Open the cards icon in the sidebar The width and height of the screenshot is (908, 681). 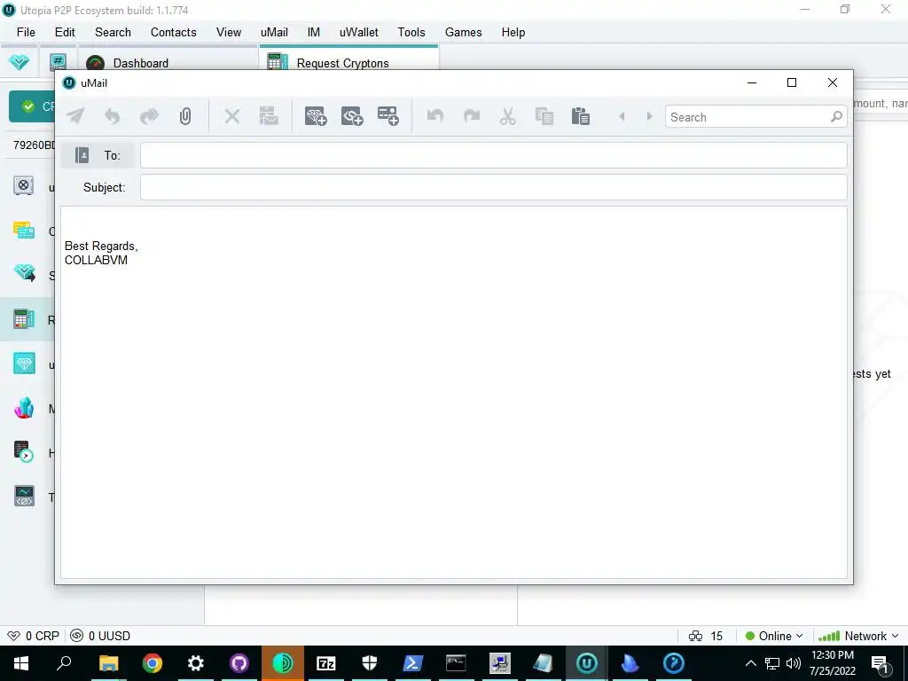24,231
